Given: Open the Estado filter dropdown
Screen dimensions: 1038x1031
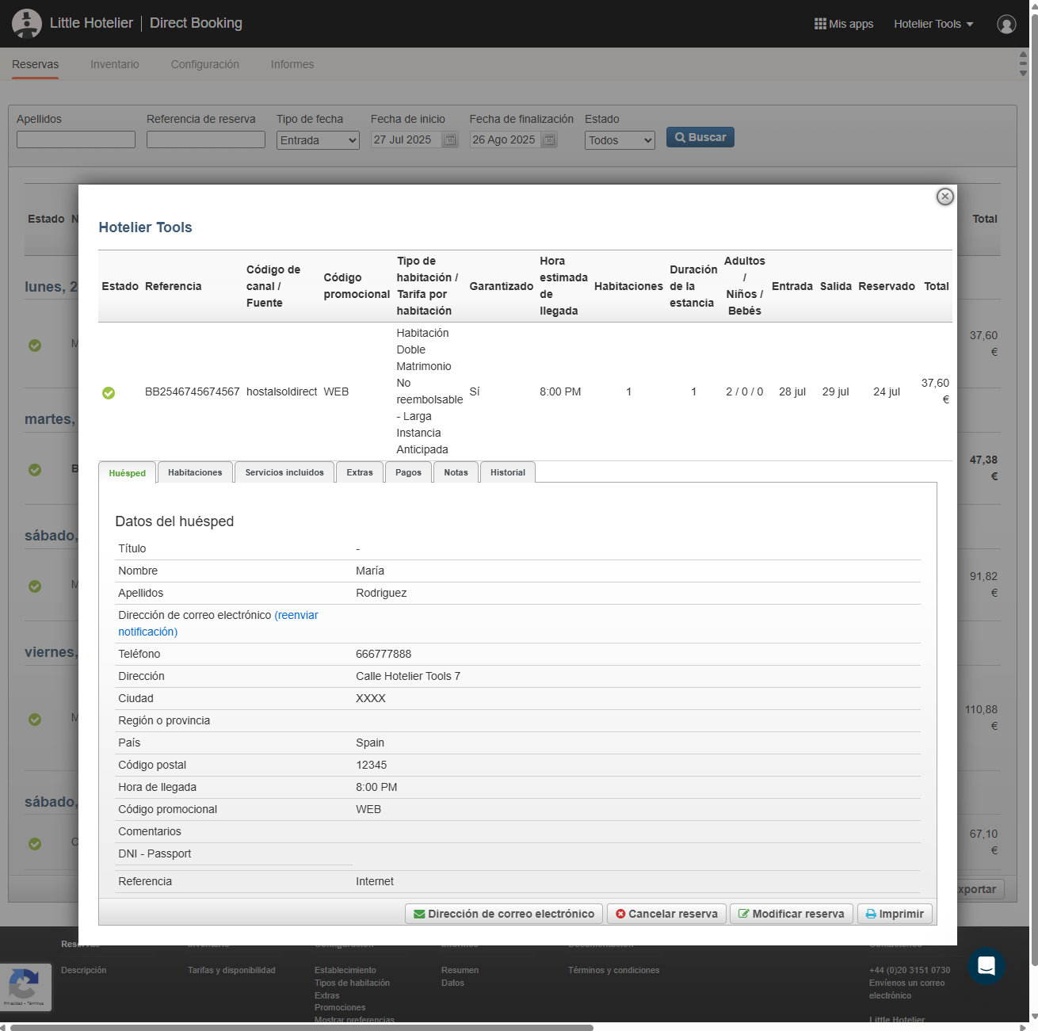Looking at the screenshot, I should tap(620, 140).
